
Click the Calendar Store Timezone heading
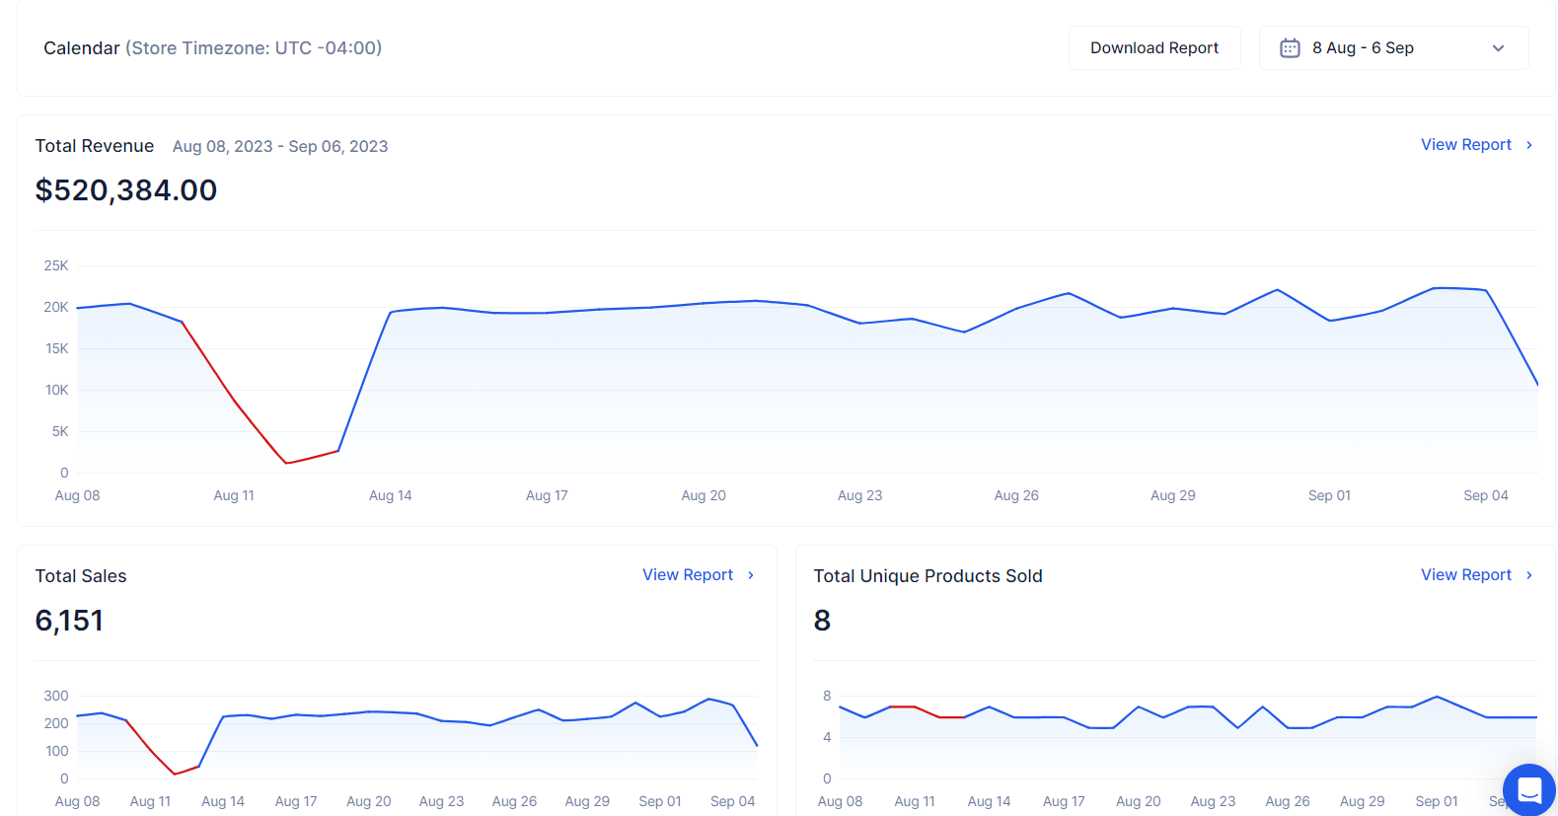tap(212, 48)
